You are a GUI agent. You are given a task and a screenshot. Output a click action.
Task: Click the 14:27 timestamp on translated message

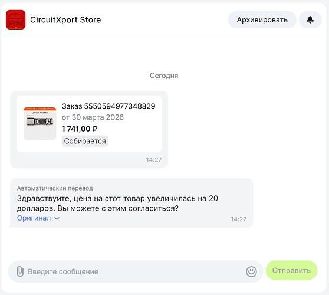pos(239,219)
